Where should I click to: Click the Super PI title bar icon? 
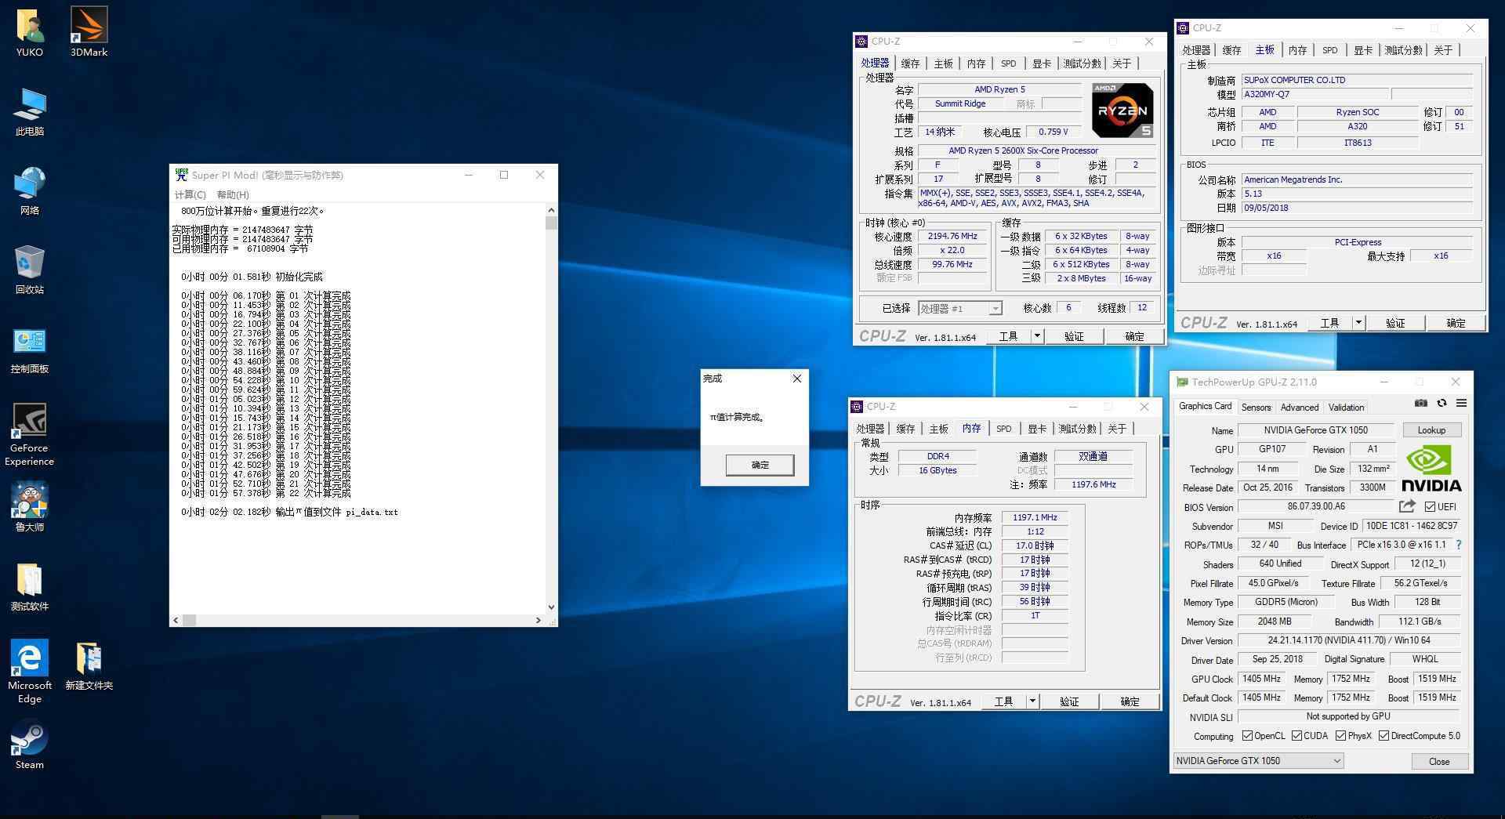tap(181, 175)
